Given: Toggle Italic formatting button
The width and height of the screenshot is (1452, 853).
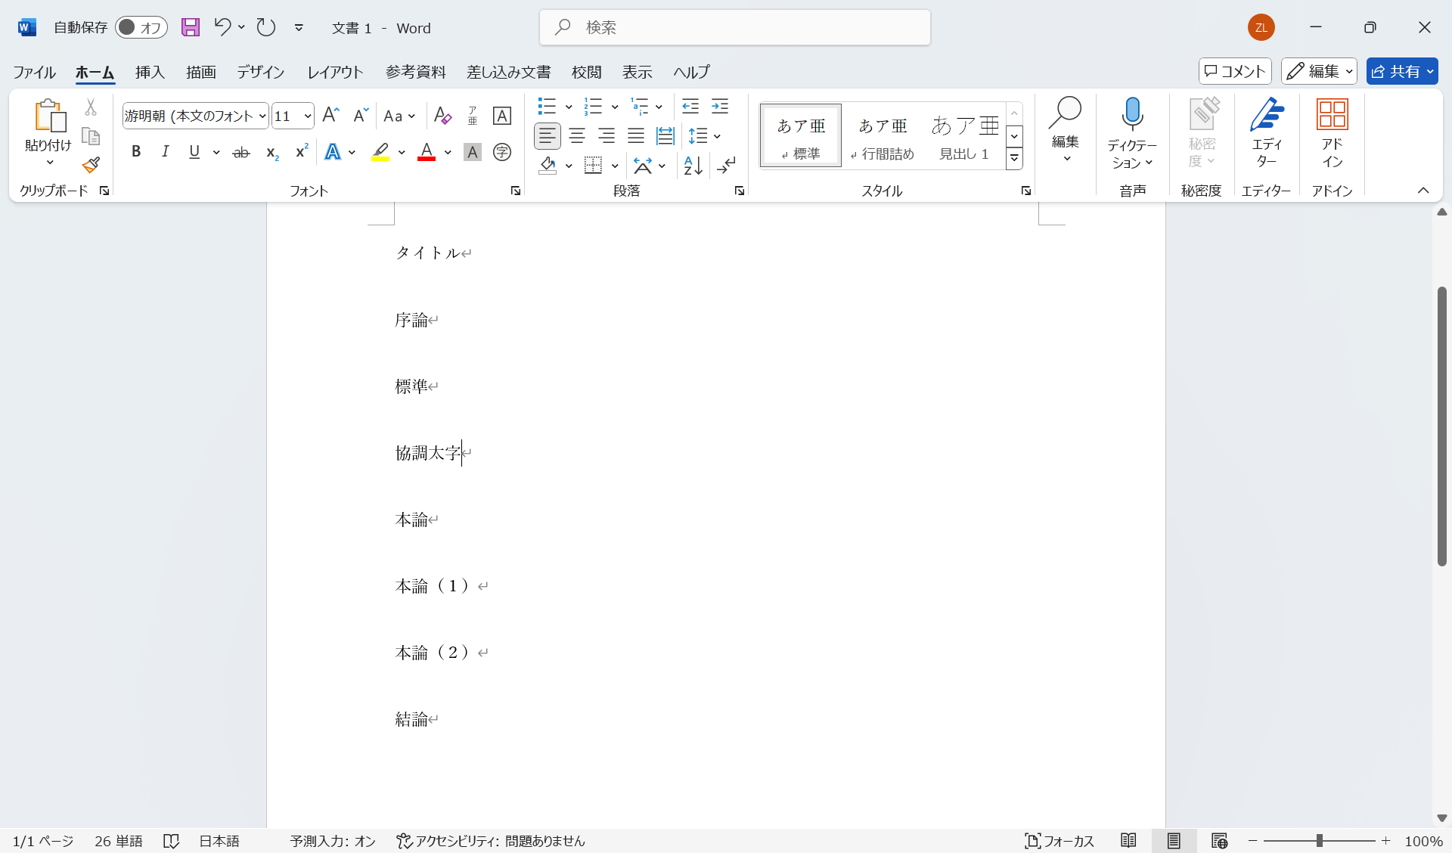Looking at the screenshot, I should 165,152.
